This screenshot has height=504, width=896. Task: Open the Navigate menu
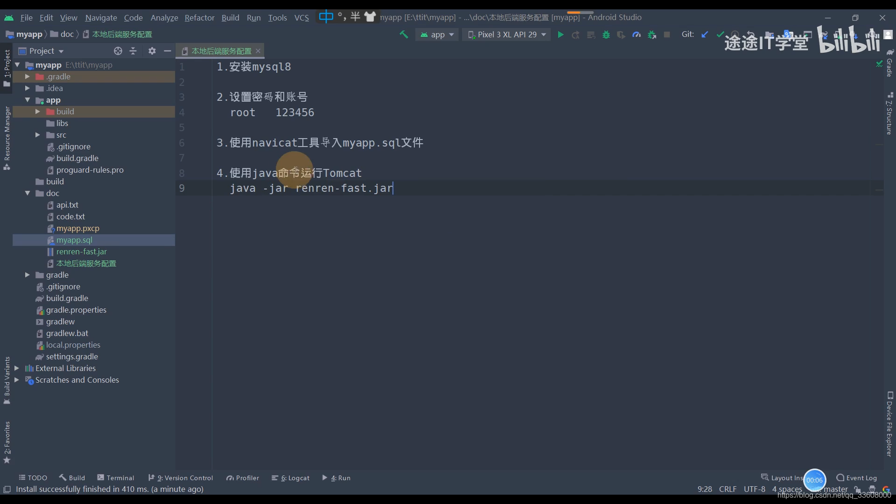pyautogui.click(x=101, y=18)
